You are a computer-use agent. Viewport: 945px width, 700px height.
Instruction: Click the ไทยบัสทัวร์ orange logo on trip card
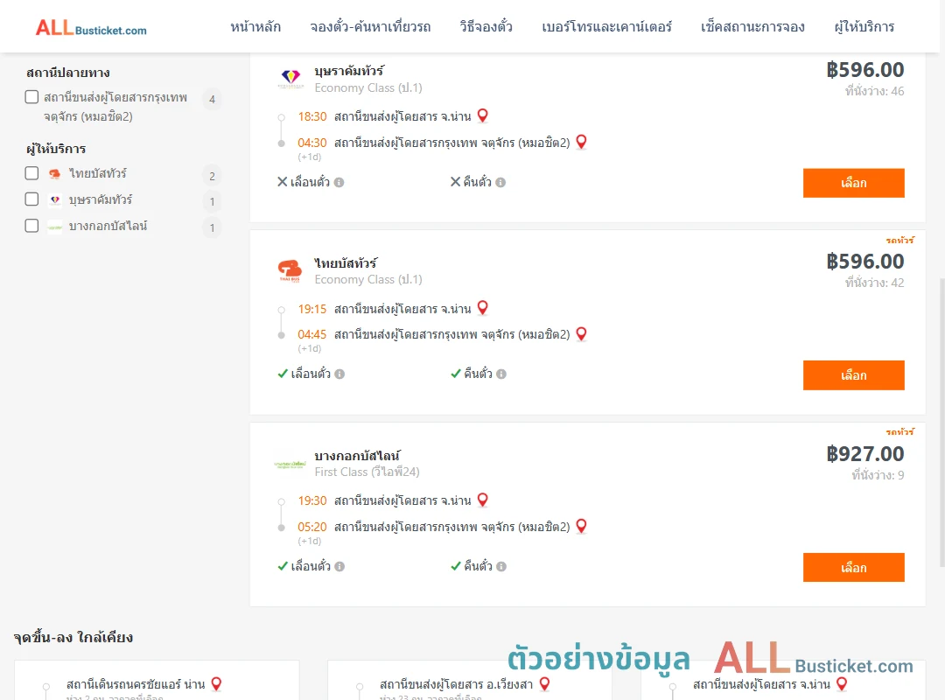(x=290, y=270)
